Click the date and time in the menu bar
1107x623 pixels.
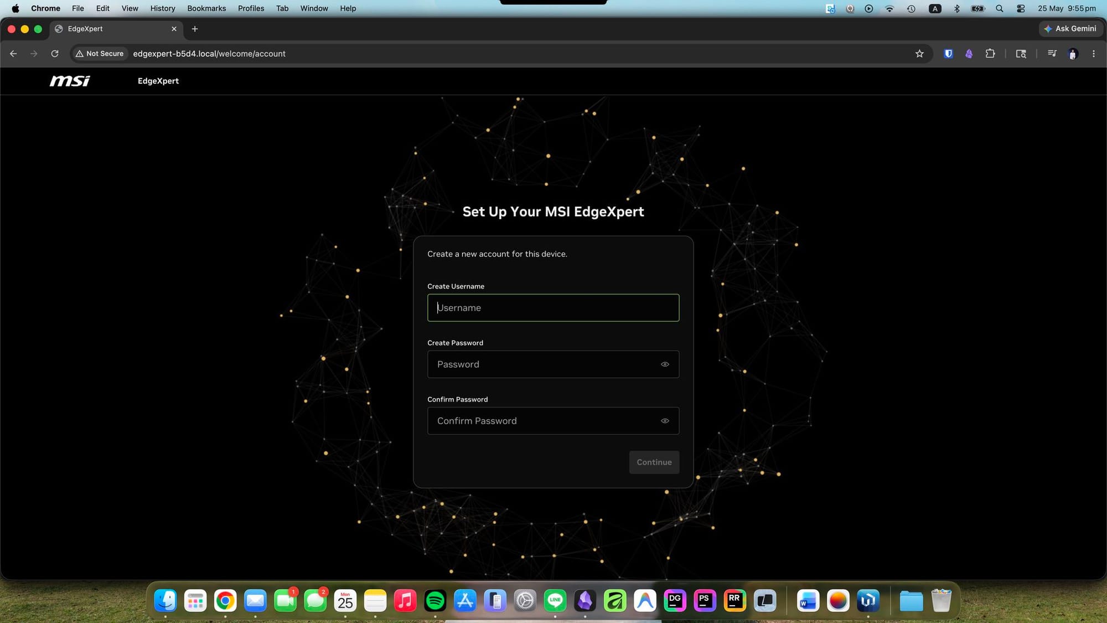click(1067, 8)
